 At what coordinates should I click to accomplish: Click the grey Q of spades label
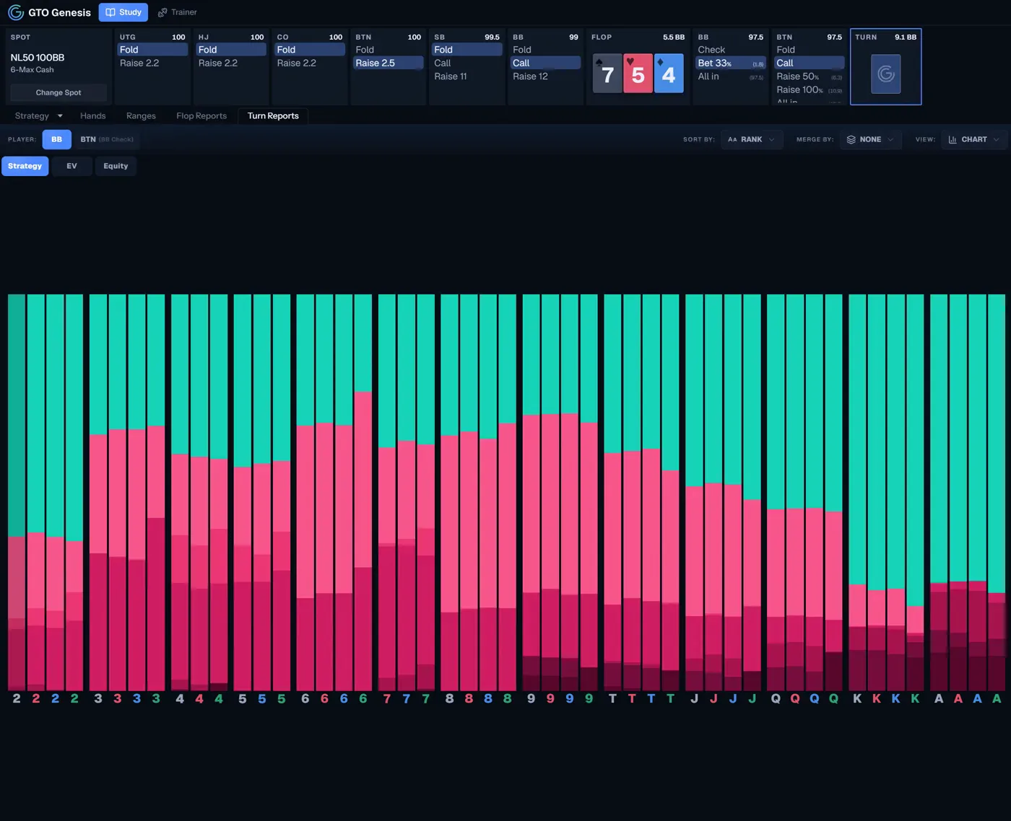click(x=776, y=698)
